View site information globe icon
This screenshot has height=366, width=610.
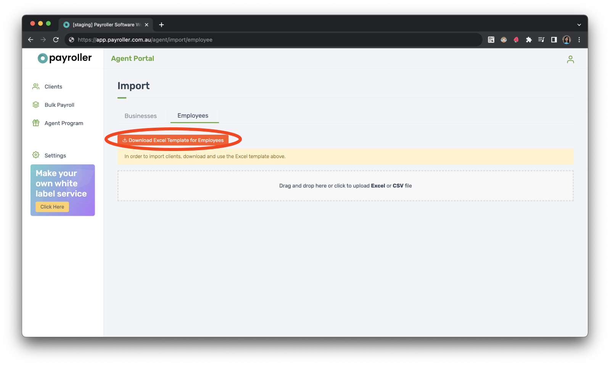(x=71, y=40)
